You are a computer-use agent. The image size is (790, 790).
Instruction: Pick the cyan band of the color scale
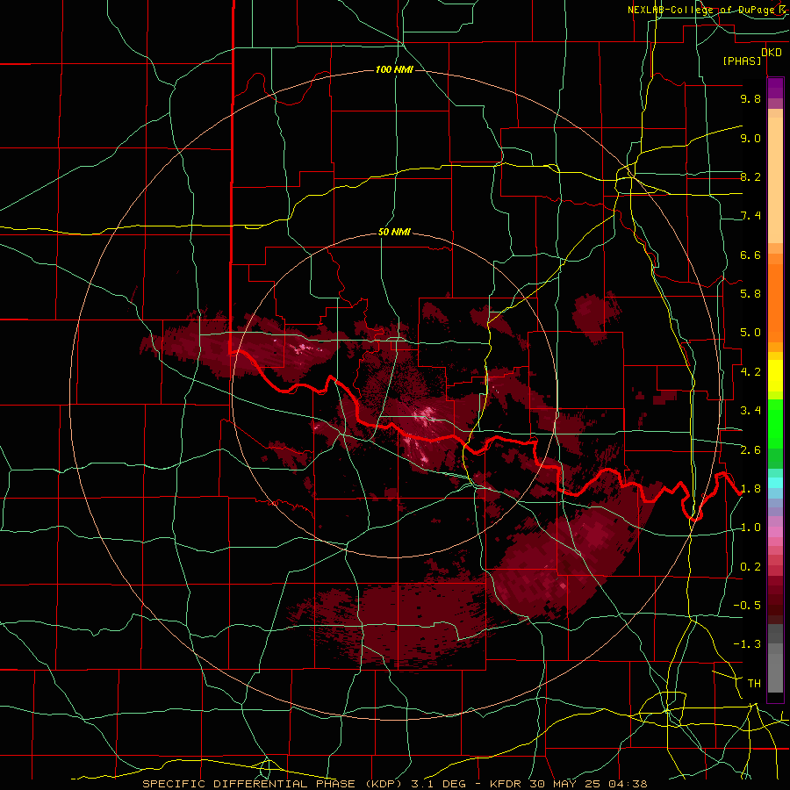pos(775,483)
